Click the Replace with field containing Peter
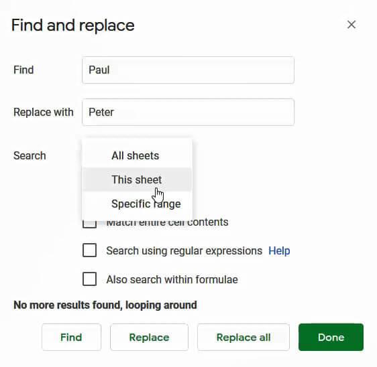The width and height of the screenshot is (377, 367). coord(188,112)
